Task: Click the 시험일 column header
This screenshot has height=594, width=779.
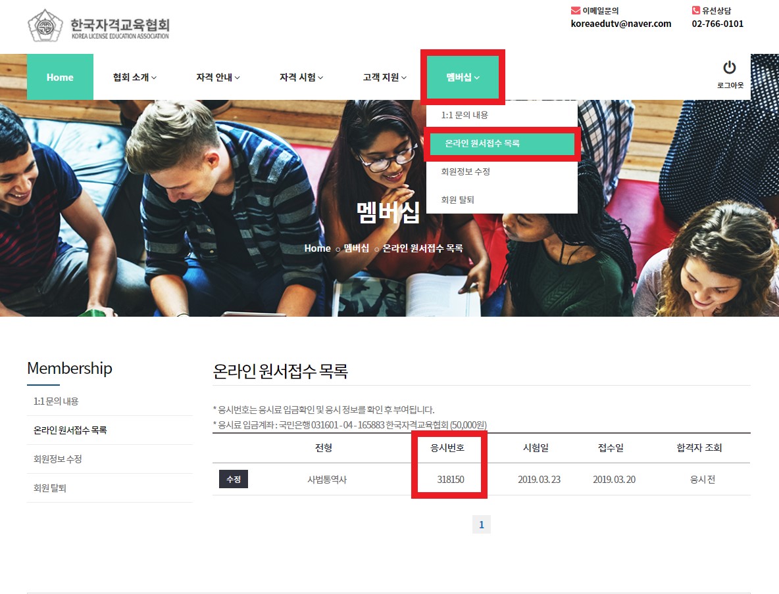Action: point(536,447)
